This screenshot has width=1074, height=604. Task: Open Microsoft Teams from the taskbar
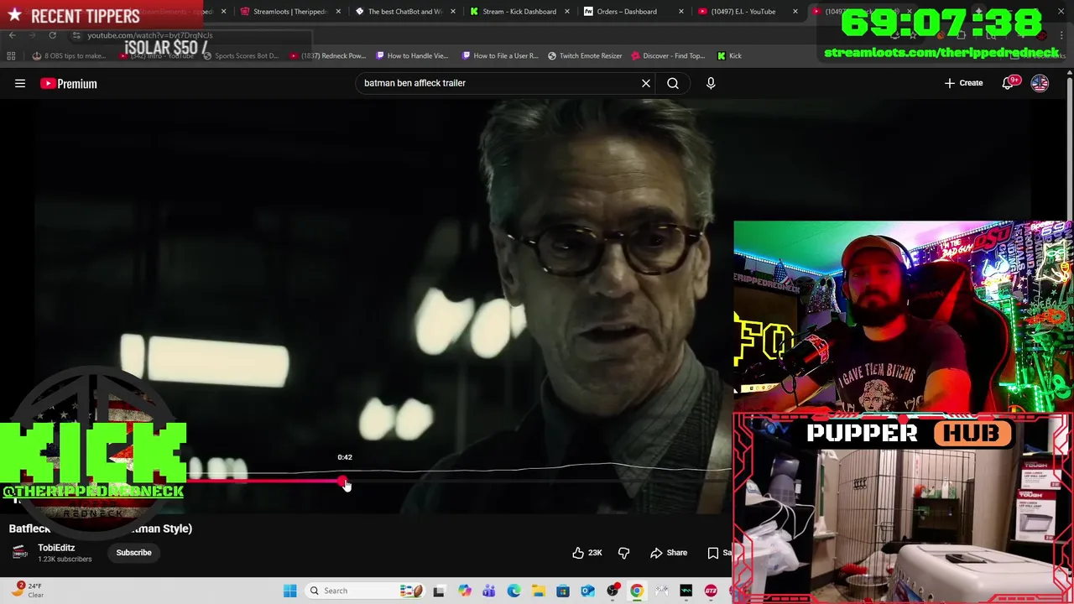pyautogui.click(x=488, y=591)
